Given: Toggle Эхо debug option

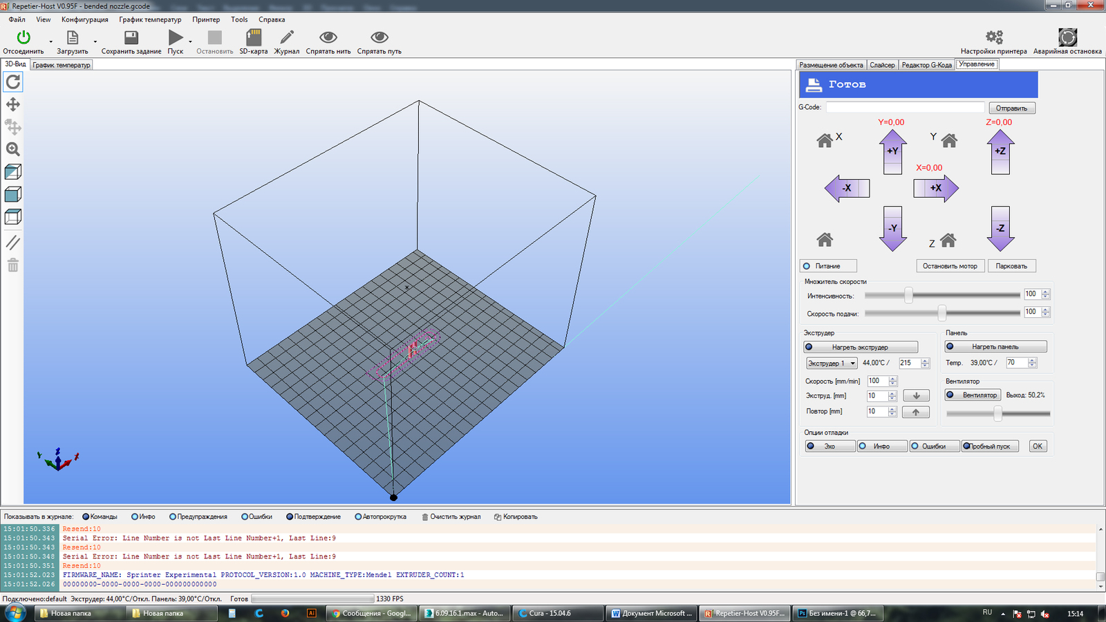Looking at the screenshot, I should [829, 446].
